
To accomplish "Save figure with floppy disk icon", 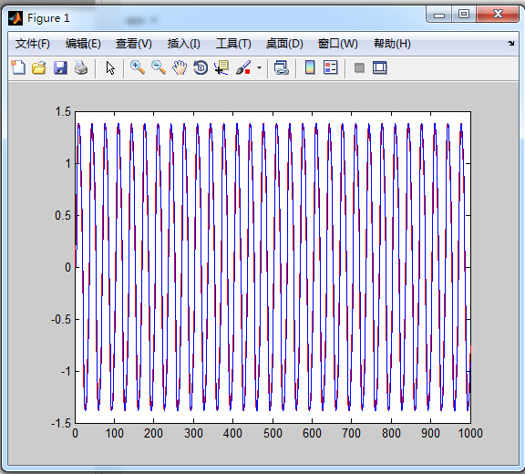I will click(x=60, y=67).
